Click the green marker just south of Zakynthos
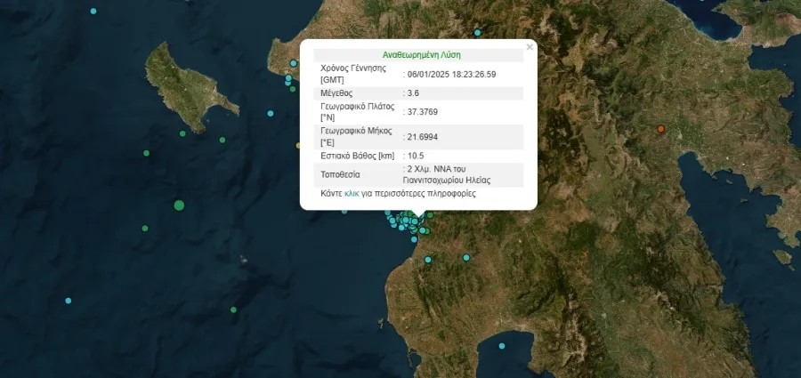The width and height of the screenshot is (801, 378). coord(182,134)
